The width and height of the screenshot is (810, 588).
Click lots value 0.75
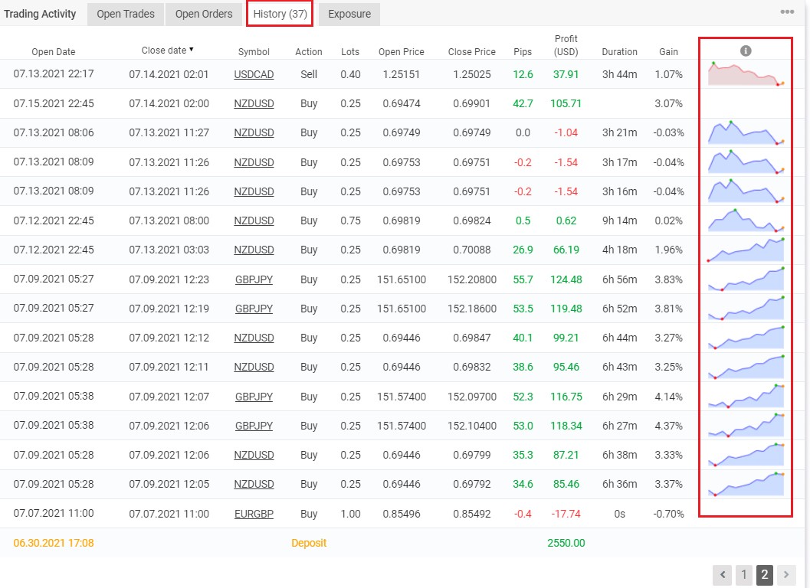tap(350, 220)
